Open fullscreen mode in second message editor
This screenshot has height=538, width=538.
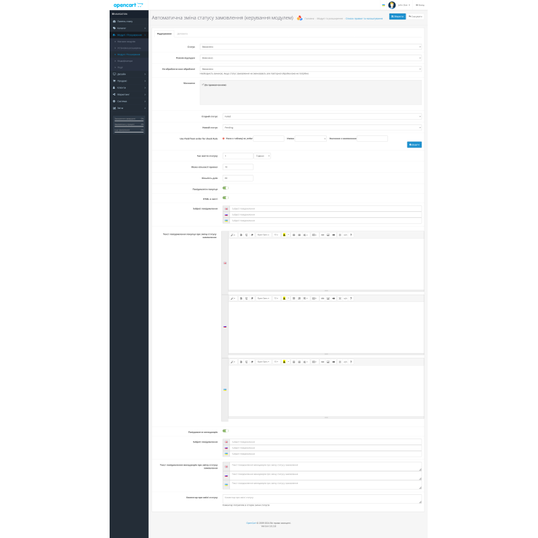340,298
